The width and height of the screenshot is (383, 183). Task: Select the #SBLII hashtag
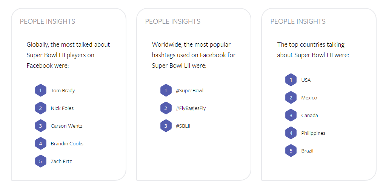tap(183, 126)
